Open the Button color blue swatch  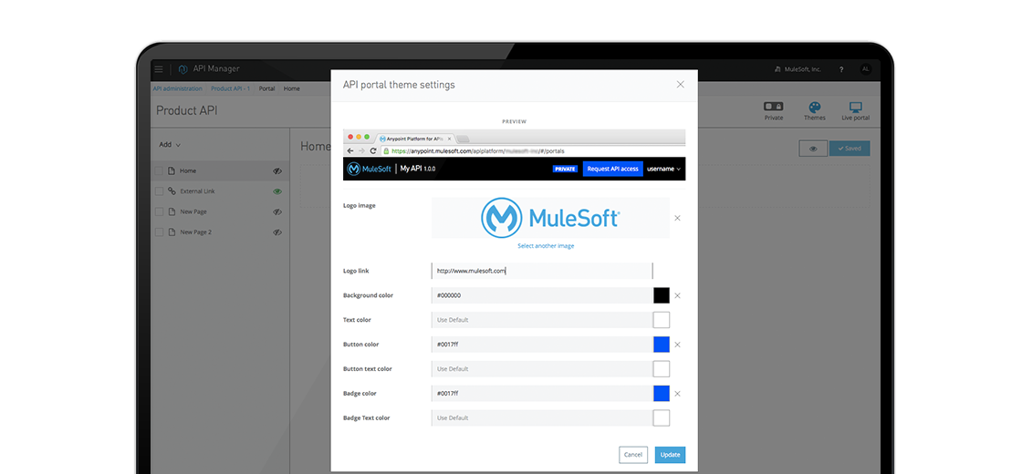coord(662,345)
